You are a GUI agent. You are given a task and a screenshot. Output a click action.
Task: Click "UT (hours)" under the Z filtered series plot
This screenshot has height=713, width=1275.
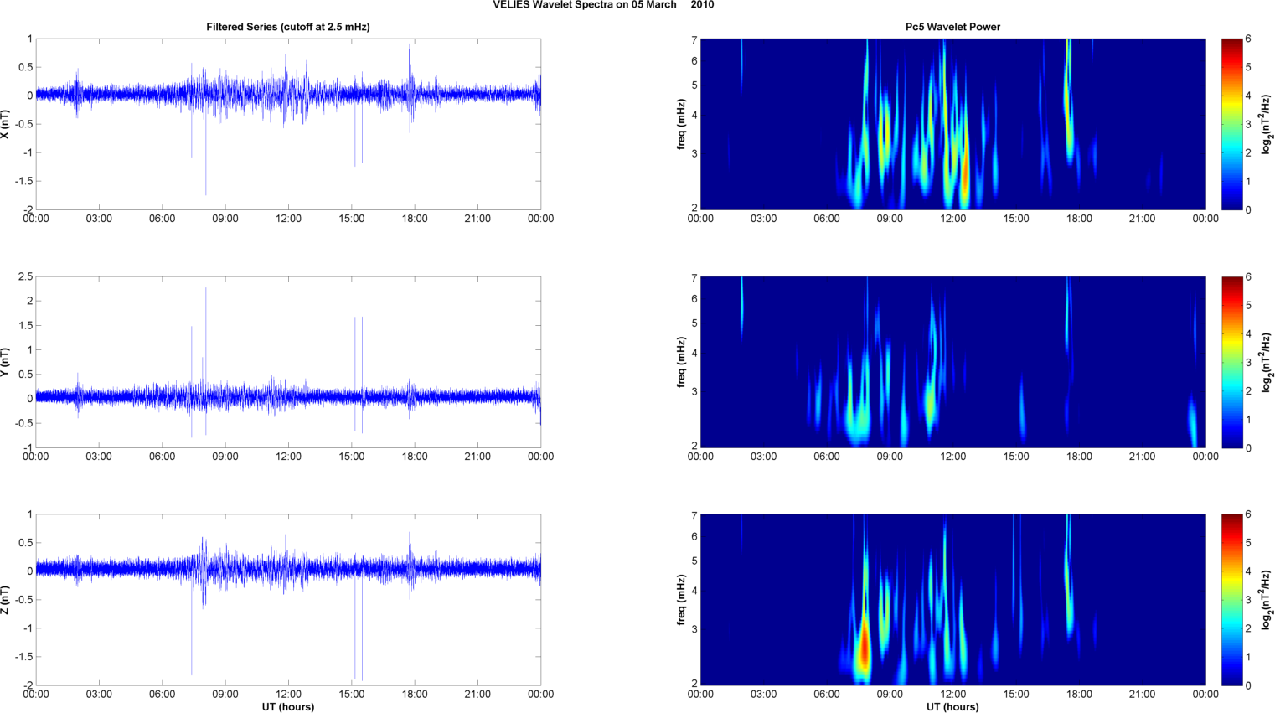point(288,706)
